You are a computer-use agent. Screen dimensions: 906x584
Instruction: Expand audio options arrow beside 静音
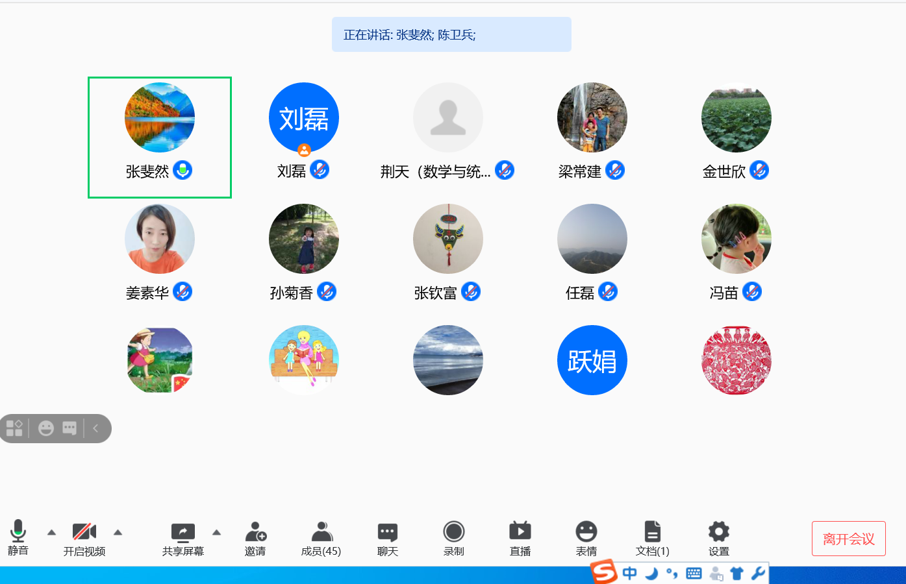pyautogui.click(x=52, y=533)
